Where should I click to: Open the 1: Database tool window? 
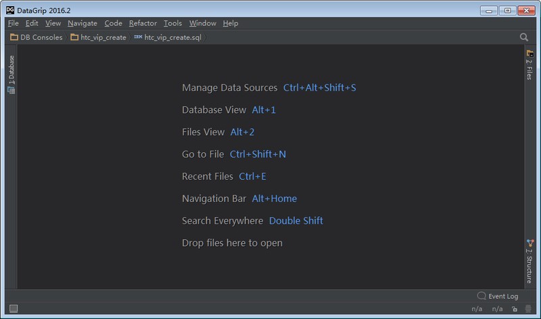(x=11, y=74)
